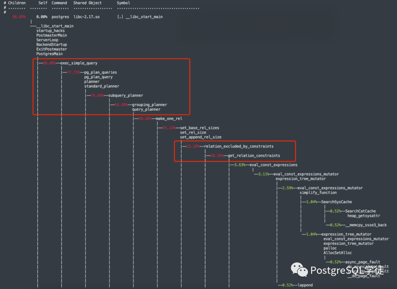Click the 88.08% percentage

49,63
